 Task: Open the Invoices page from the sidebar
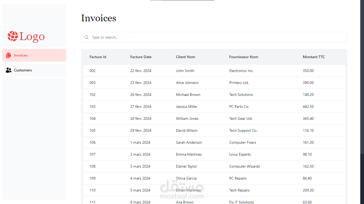click(x=21, y=55)
